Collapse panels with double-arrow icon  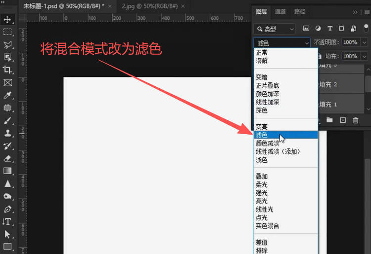pyautogui.click(x=355, y=12)
